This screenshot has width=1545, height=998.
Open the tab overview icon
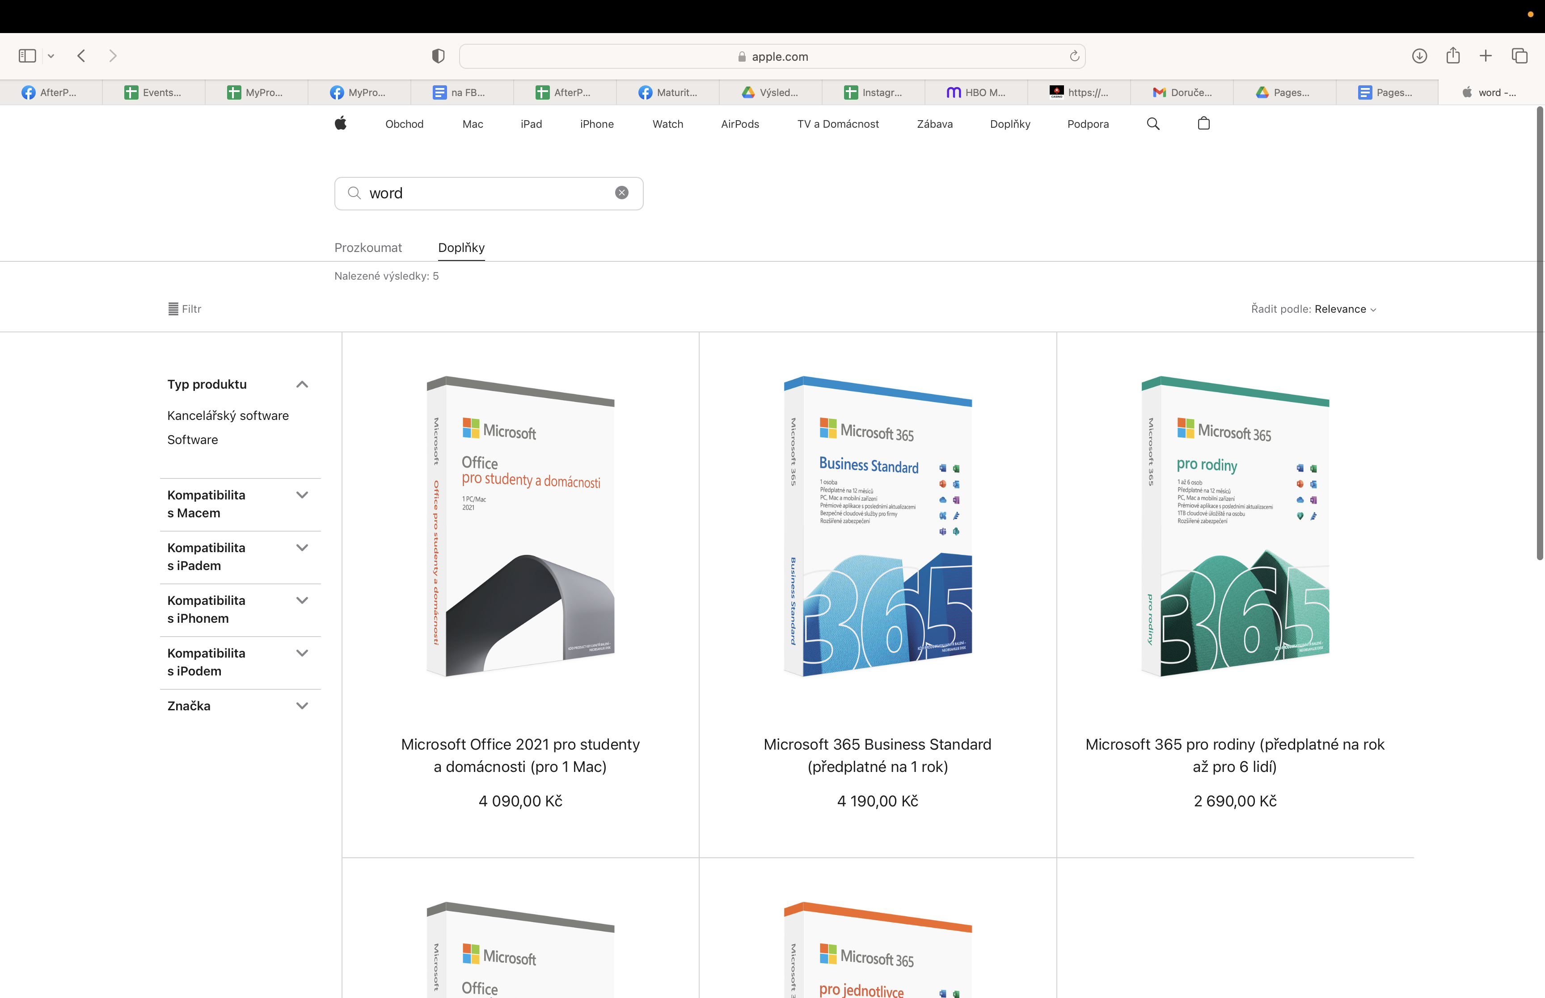pos(1520,56)
